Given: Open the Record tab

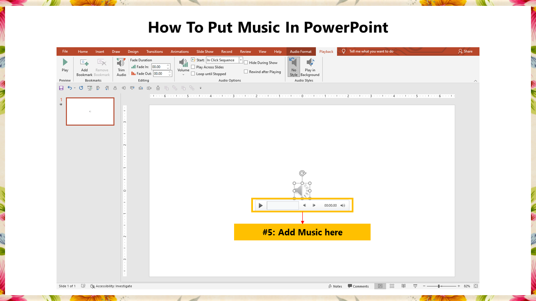Looking at the screenshot, I should [227, 51].
